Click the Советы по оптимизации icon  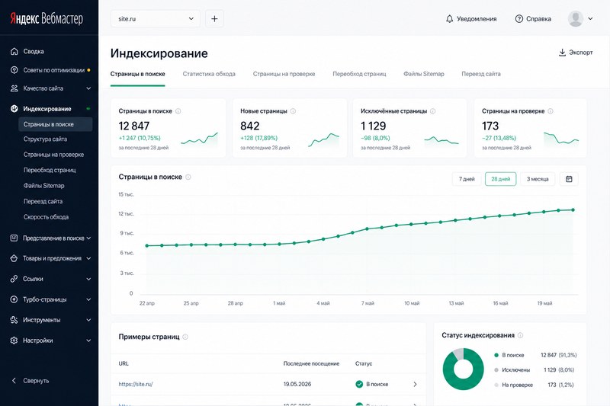click(14, 70)
